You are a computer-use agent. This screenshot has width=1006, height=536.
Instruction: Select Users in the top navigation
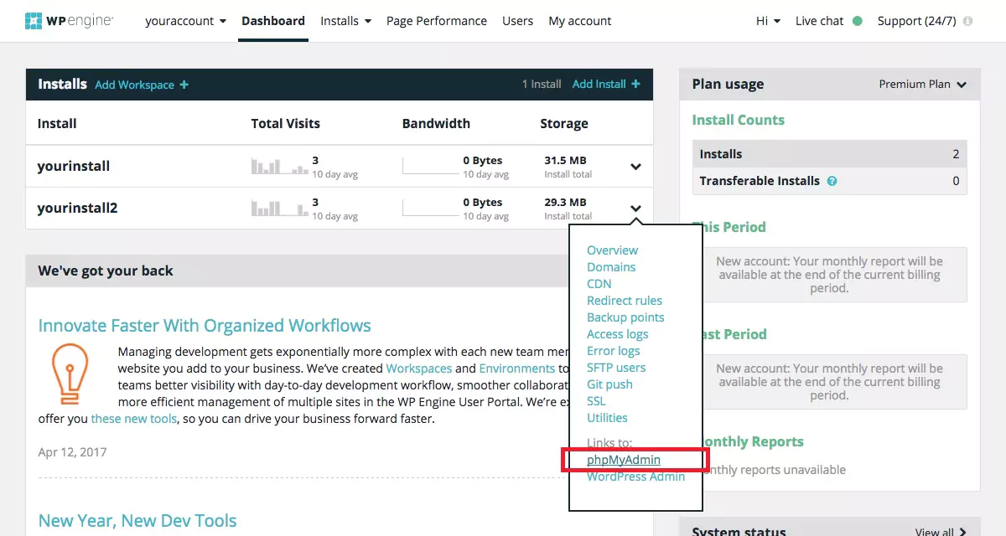point(517,20)
